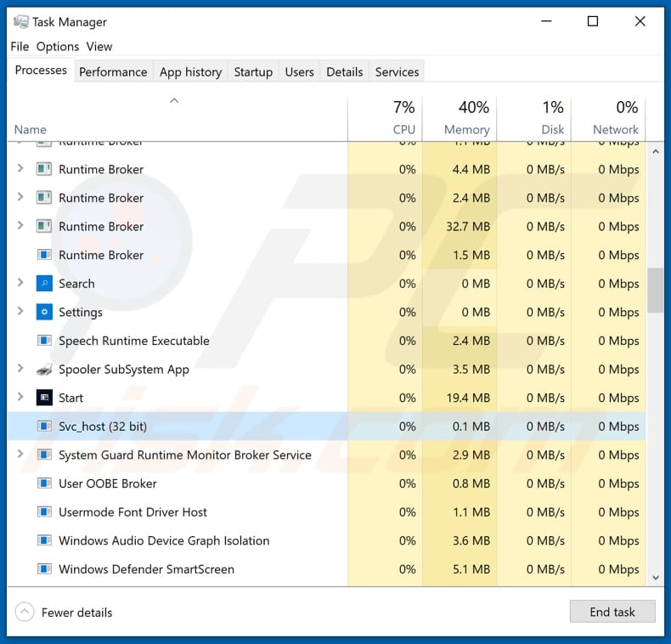Viewport: 671px width, 644px height.
Task: Click the Usermode Font Driver Host icon
Action: click(x=44, y=511)
